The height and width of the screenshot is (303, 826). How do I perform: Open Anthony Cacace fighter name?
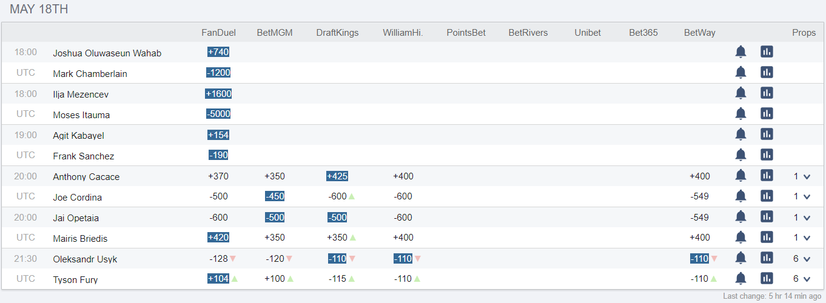pyautogui.click(x=86, y=177)
